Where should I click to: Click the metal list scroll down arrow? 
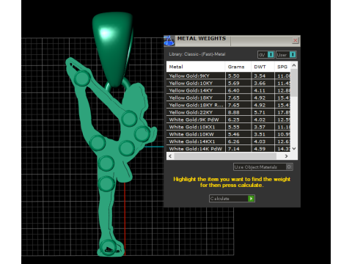click(x=294, y=148)
